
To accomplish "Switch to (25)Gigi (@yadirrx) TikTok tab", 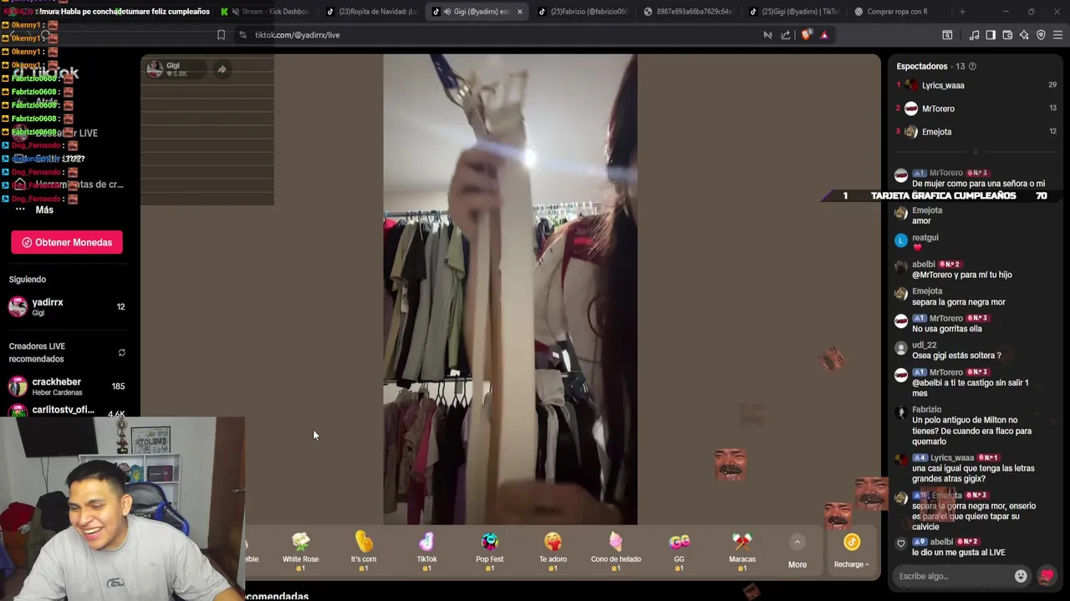I will pyautogui.click(x=793, y=12).
